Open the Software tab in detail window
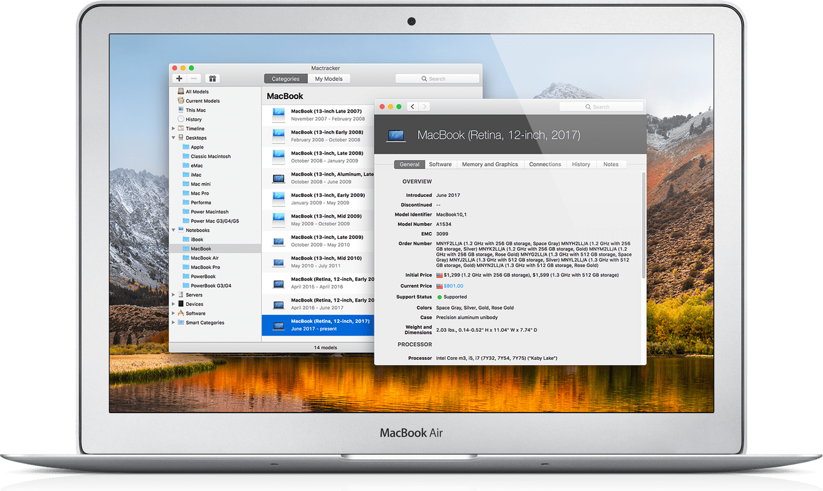 (x=440, y=164)
